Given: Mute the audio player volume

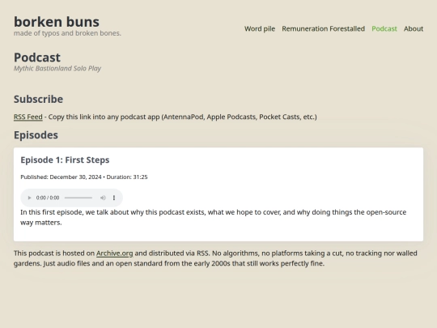Looking at the screenshot, I should click(x=103, y=198).
